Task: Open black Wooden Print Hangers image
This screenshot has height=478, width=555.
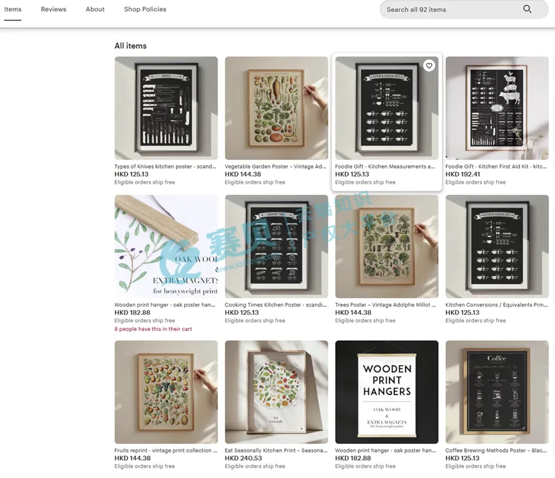Action: click(387, 392)
